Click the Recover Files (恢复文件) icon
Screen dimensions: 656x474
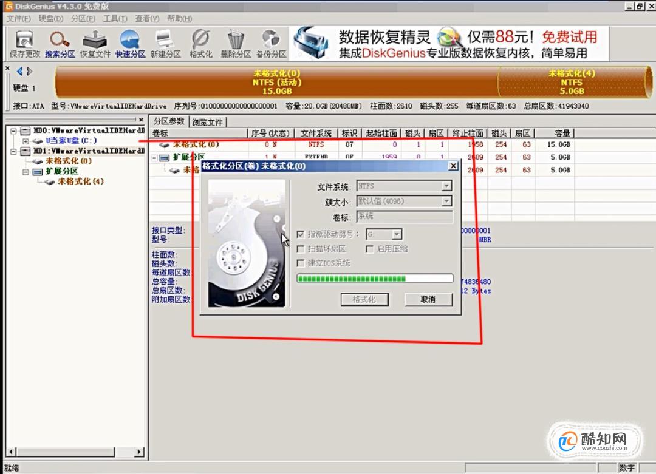click(95, 44)
